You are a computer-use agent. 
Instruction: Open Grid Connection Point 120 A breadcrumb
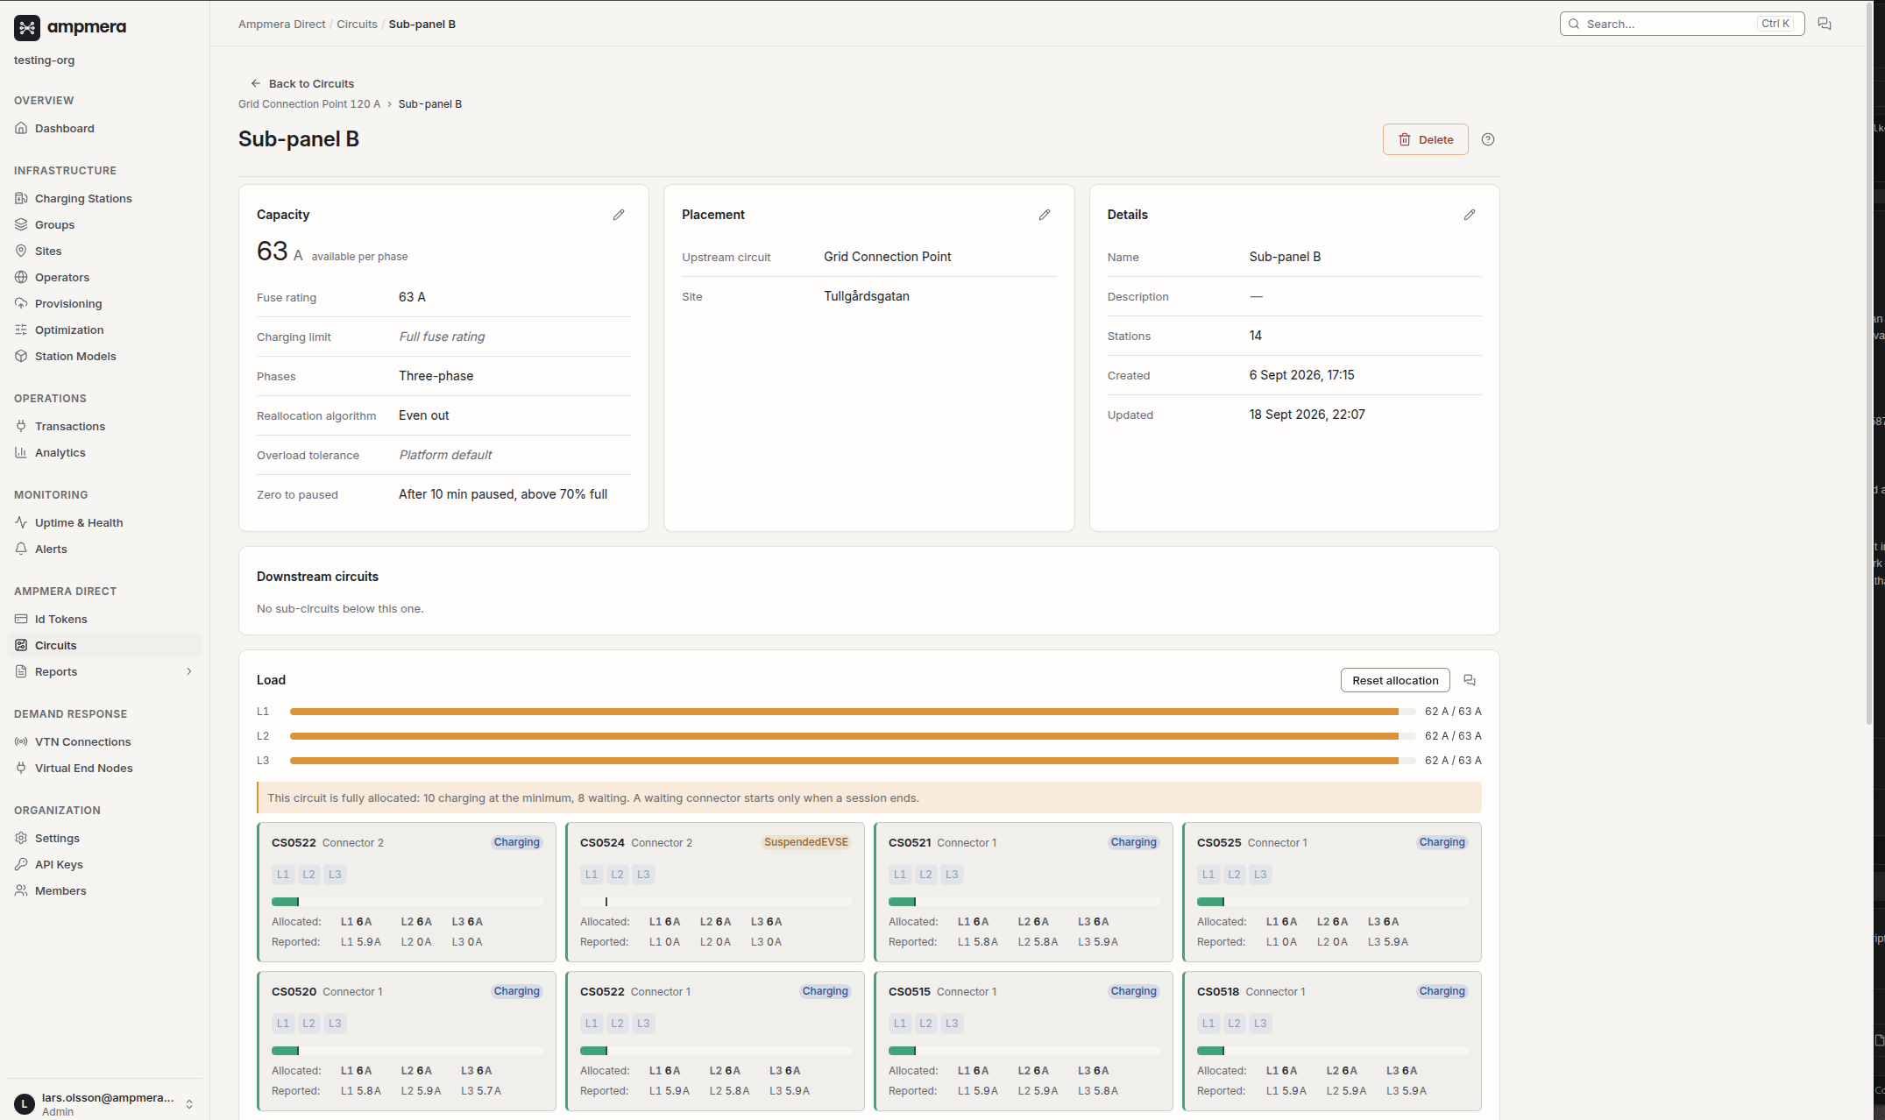pos(309,103)
